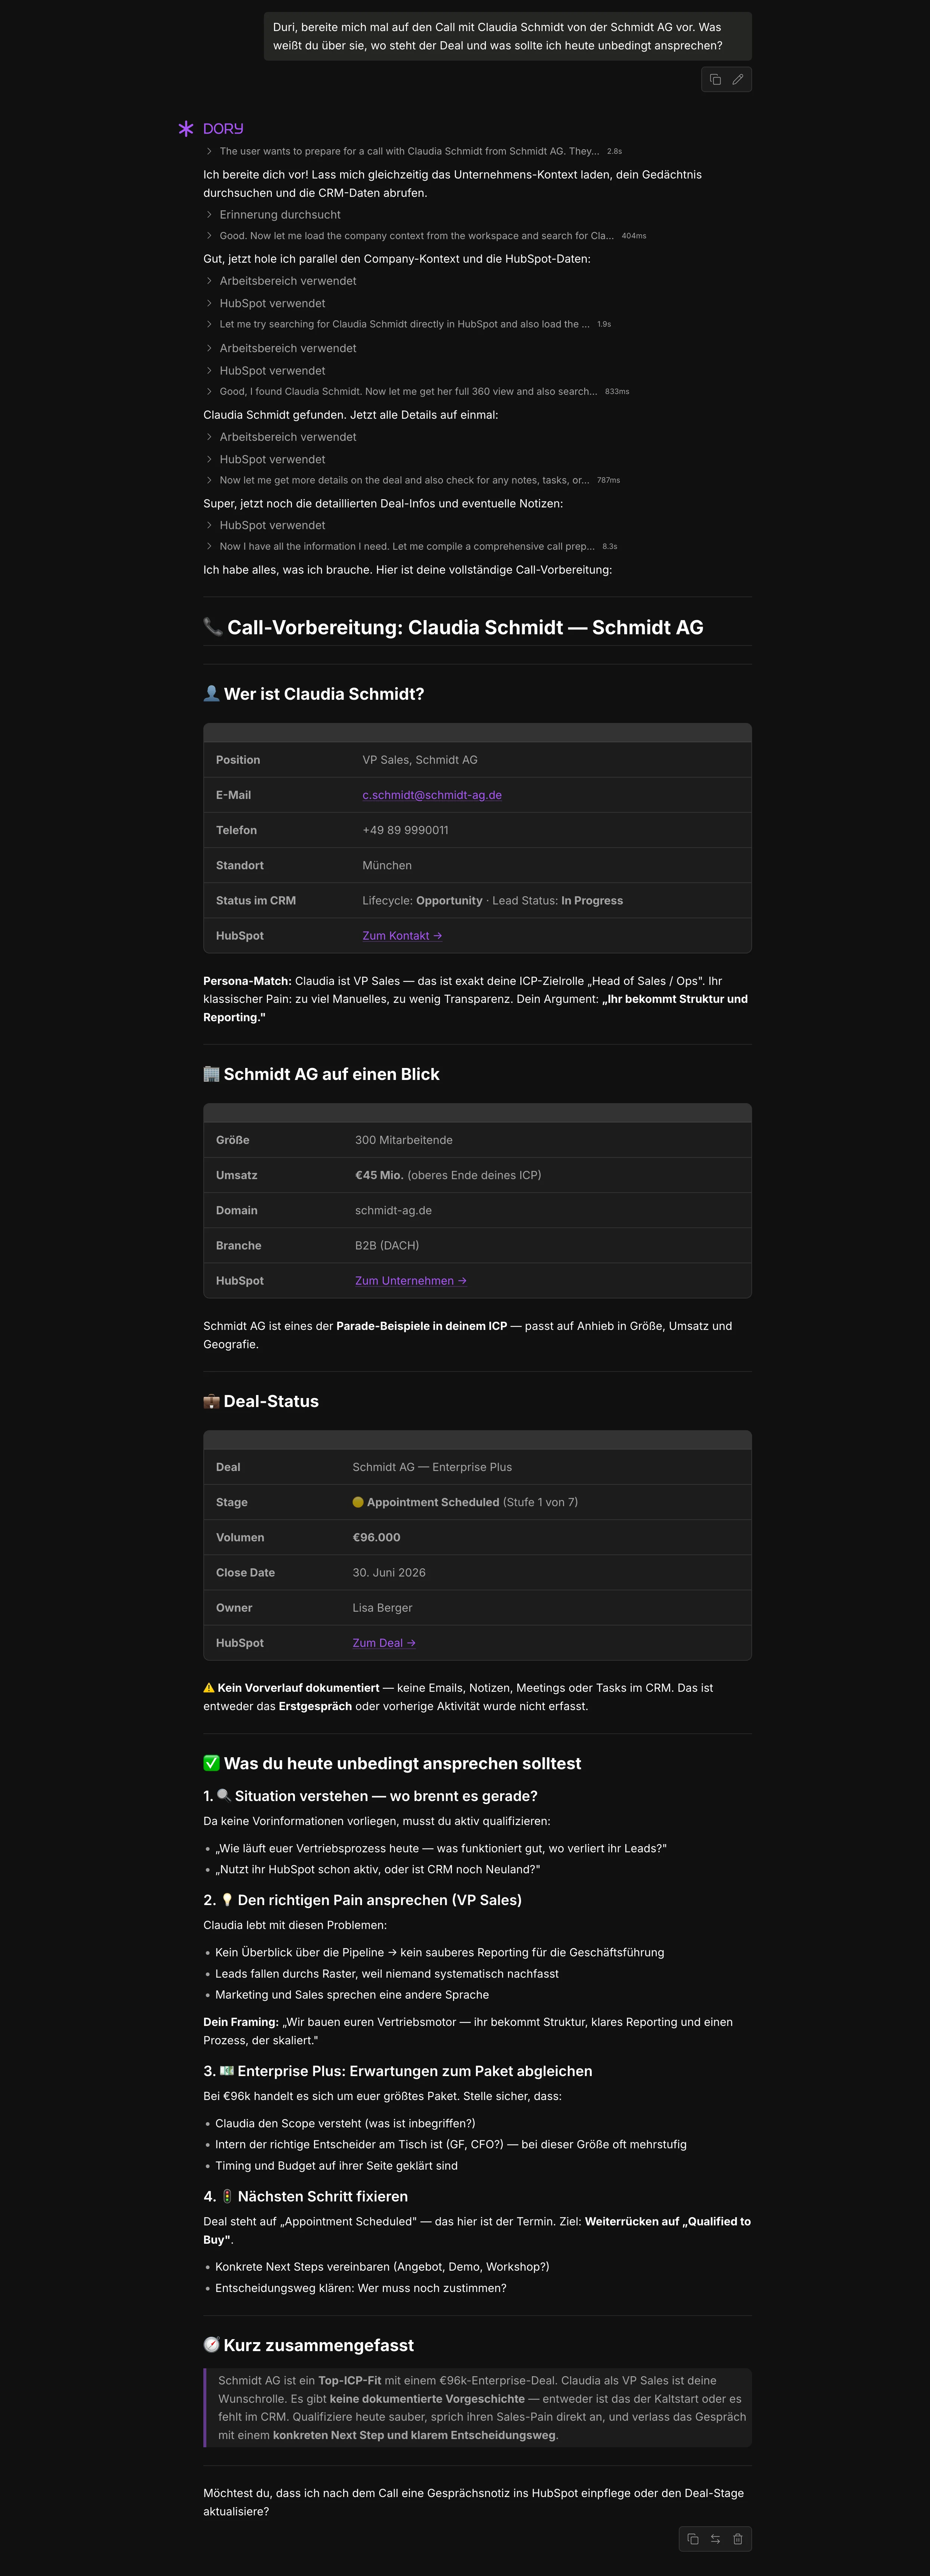930x2576 pixels.
Task: Expand the 'Erinnerung durchsucht' step
Action: pos(280,215)
